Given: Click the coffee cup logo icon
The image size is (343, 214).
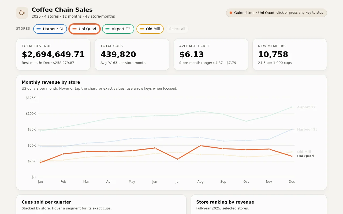Looking at the screenshot, I should click(x=22, y=13).
